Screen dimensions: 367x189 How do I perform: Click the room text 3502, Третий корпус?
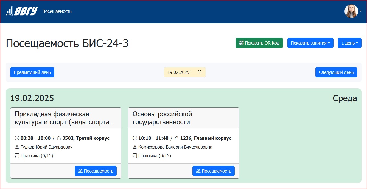coord(86,138)
